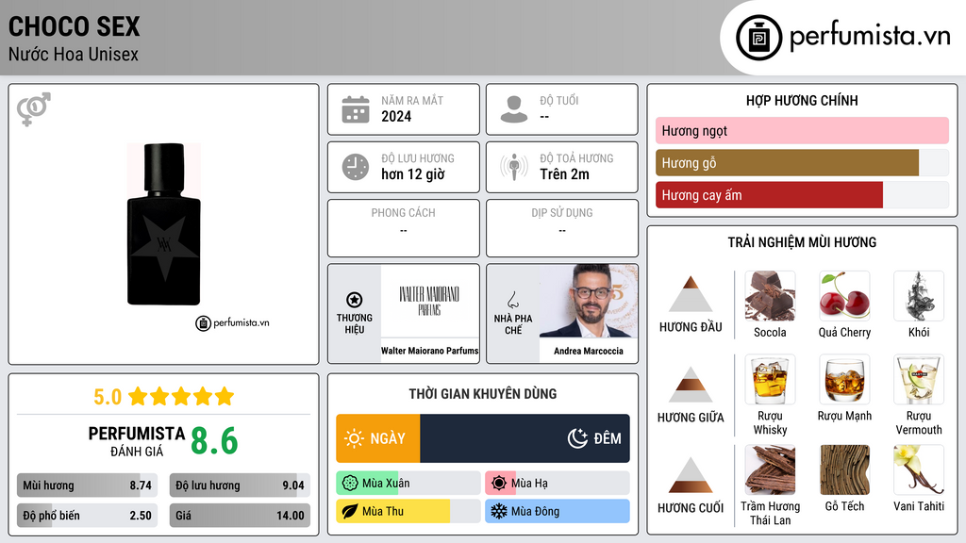Screen dimensions: 966x543
Task: Click the sillage person icon next to Độ toả hương
Action: pyautogui.click(x=514, y=167)
